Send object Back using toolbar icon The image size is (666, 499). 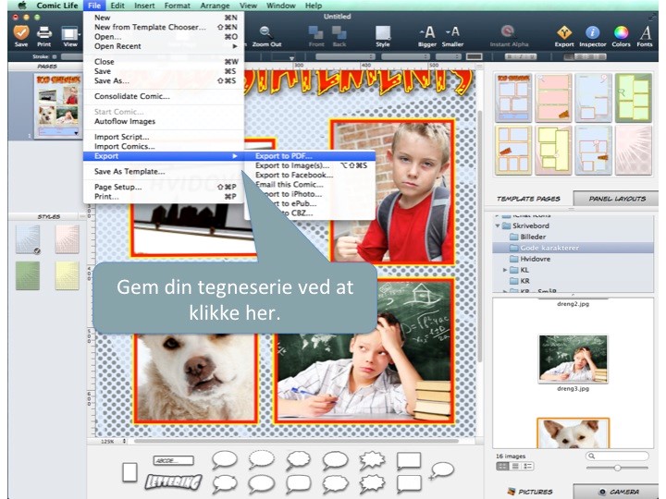[x=339, y=32]
